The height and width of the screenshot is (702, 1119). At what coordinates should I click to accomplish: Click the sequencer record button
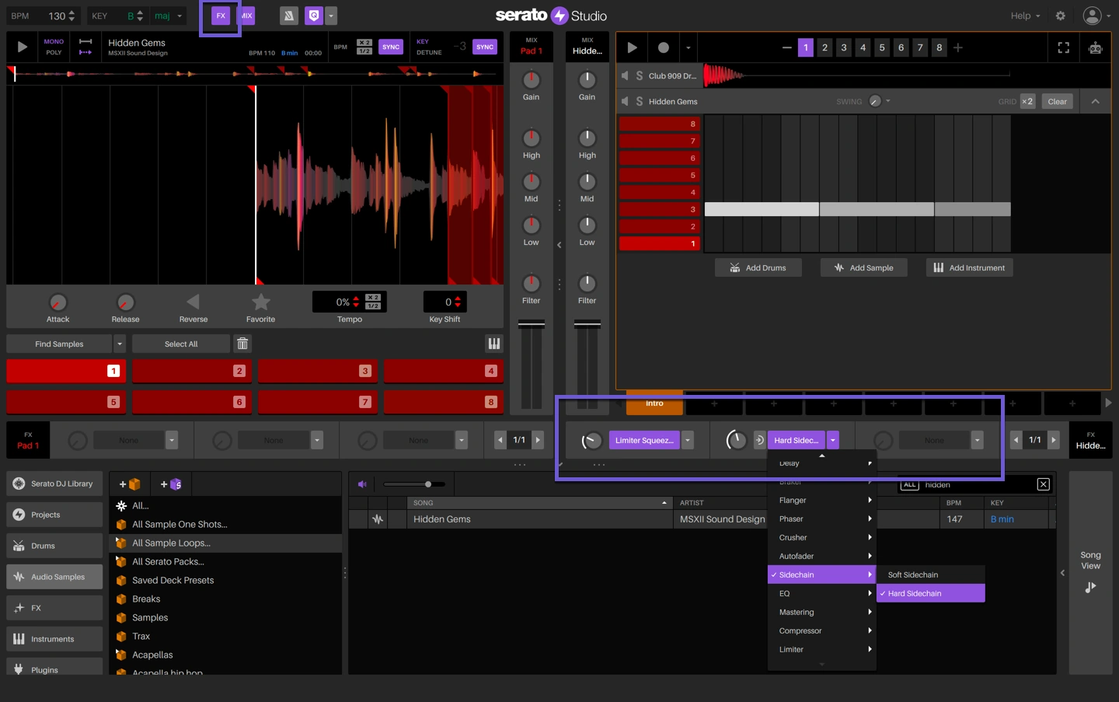pos(663,47)
